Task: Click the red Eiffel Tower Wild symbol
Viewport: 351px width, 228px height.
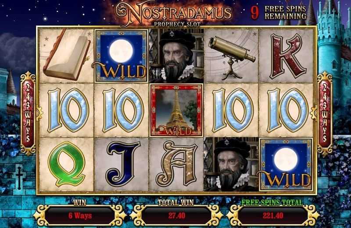Action: 176,110
